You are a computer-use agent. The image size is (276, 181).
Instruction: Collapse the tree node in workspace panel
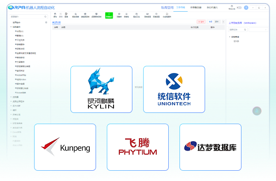(229, 37)
